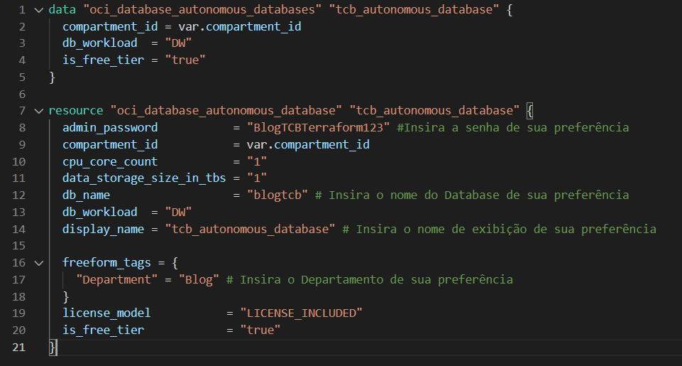
Task: Select line number 12 in the gutter
Action: [x=18, y=195]
